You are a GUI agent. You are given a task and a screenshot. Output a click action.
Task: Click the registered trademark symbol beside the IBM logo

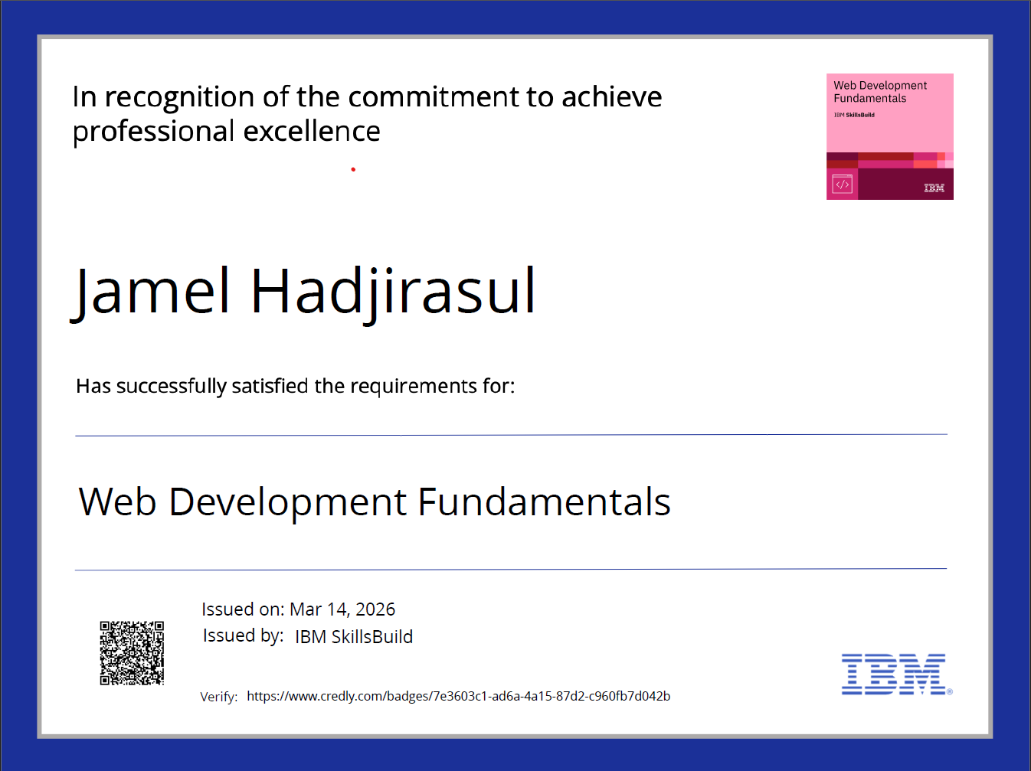950,691
